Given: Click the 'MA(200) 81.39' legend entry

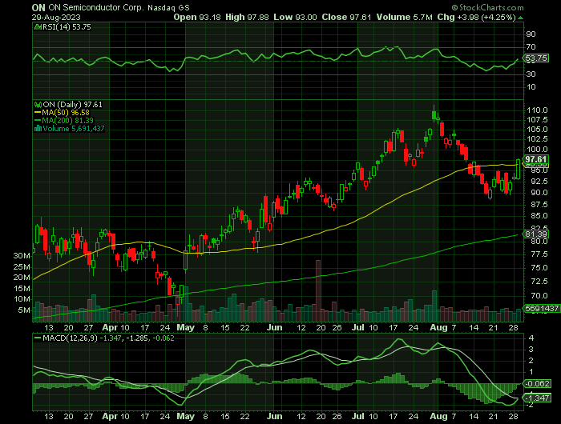Looking at the screenshot, I should [x=67, y=120].
